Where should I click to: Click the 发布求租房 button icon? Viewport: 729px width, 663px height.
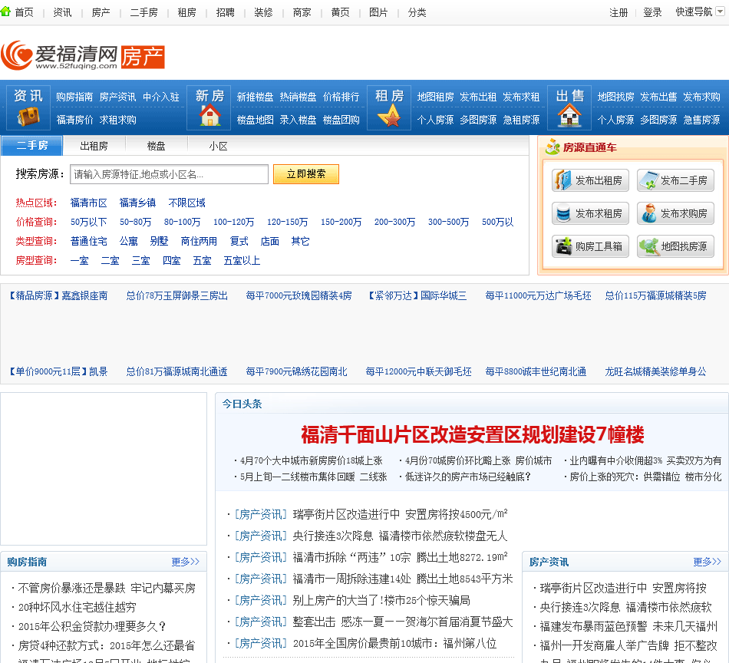[x=563, y=213]
